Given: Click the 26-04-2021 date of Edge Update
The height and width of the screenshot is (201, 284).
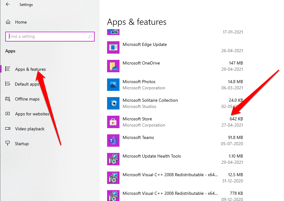Looking at the screenshot, I should pyautogui.click(x=232, y=51).
